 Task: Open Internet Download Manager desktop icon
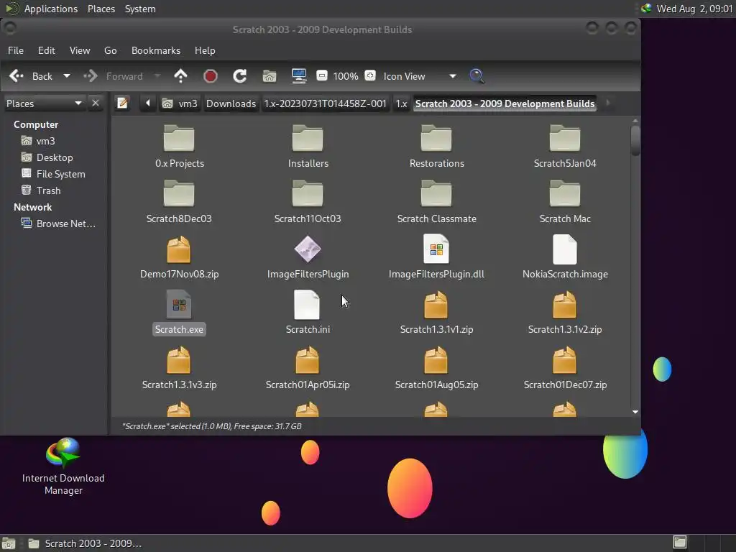63,466
